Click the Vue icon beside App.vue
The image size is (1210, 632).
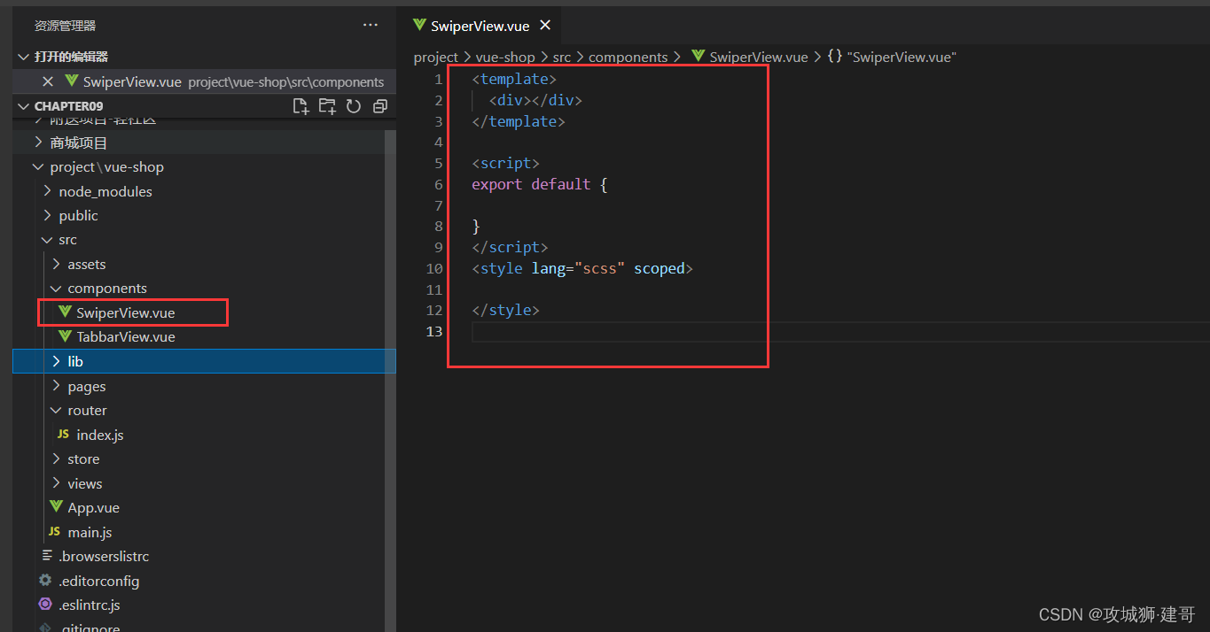[x=56, y=507]
